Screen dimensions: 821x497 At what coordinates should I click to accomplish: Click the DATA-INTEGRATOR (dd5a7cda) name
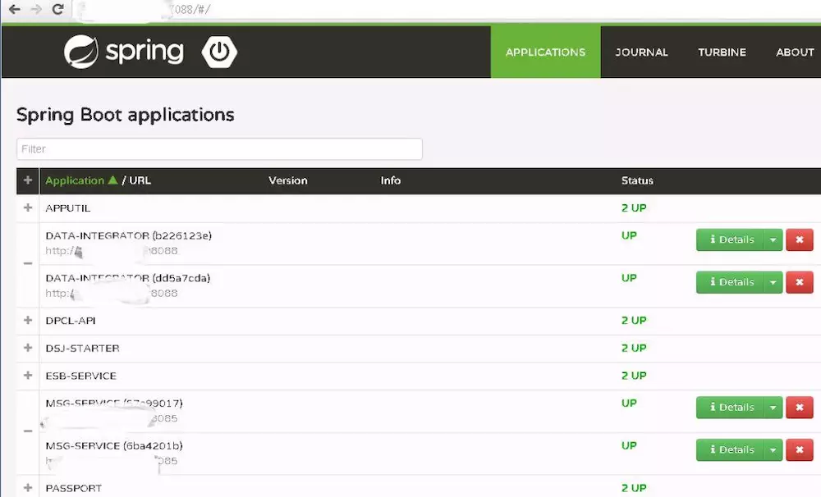point(128,278)
